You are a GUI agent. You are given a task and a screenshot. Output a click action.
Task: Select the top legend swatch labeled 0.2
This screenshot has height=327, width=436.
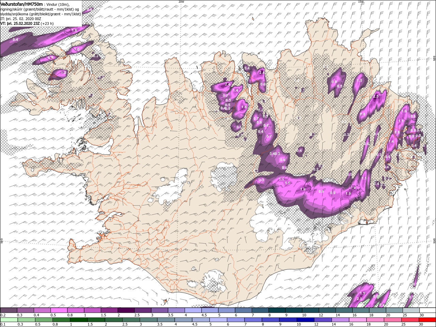click(9, 310)
